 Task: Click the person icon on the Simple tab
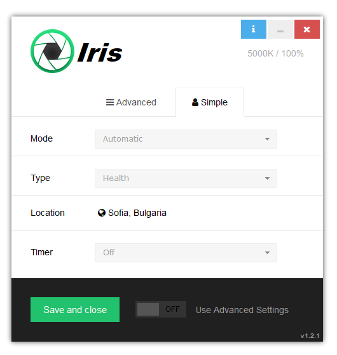(x=195, y=102)
